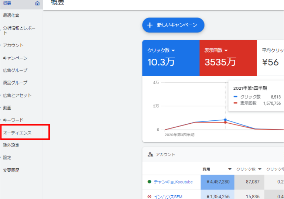Go to 最適化案 in the sidebar

click(x=11, y=16)
